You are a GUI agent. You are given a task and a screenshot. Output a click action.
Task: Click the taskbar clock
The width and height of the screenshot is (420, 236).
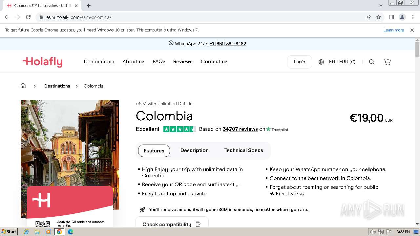coord(403,232)
